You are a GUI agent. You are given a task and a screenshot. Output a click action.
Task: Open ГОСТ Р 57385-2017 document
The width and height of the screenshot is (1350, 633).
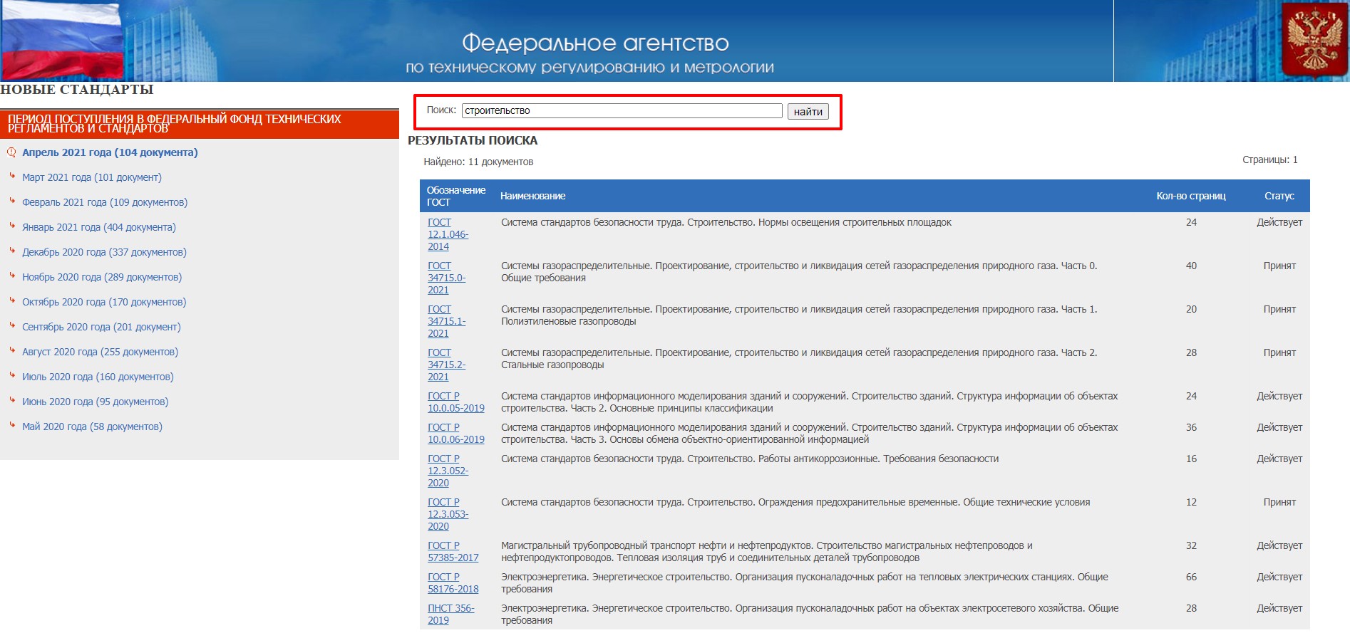click(x=453, y=552)
